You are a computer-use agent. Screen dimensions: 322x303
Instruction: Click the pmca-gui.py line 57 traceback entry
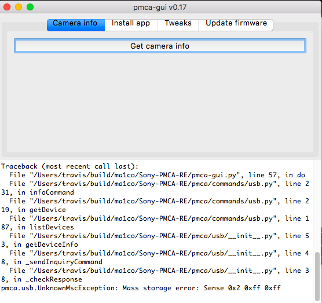click(x=157, y=175)
